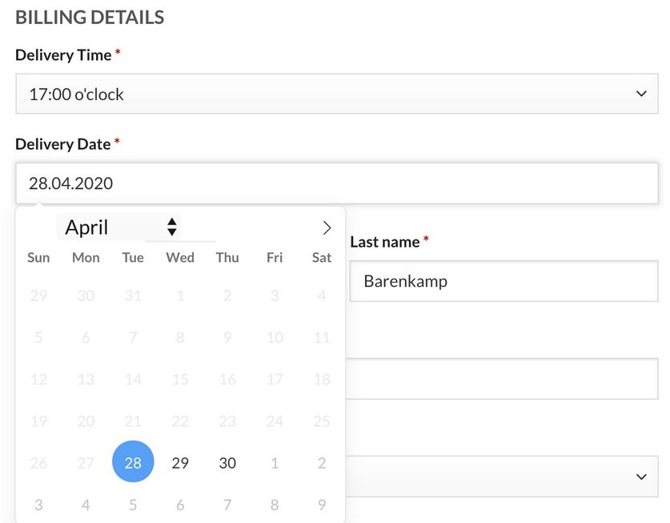Screen dimensions: 670x523
Task: Click empty input field below Last name
Action: pyautogui.click(x=502, y=379)
